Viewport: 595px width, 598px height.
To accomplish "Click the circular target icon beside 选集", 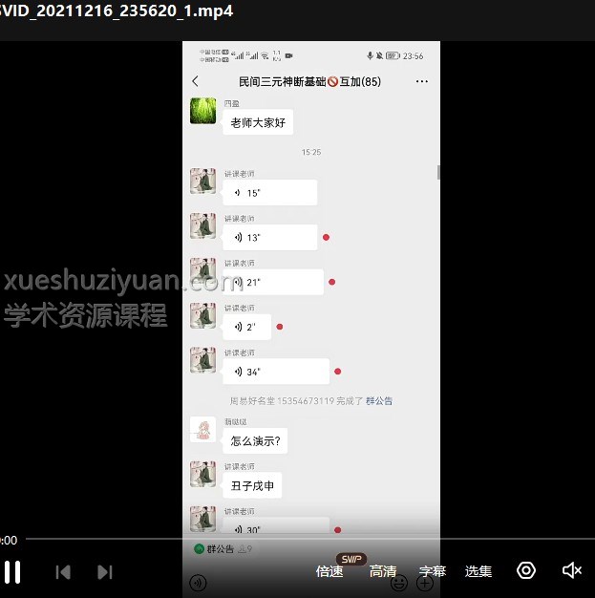I will [x=526, y=570].
